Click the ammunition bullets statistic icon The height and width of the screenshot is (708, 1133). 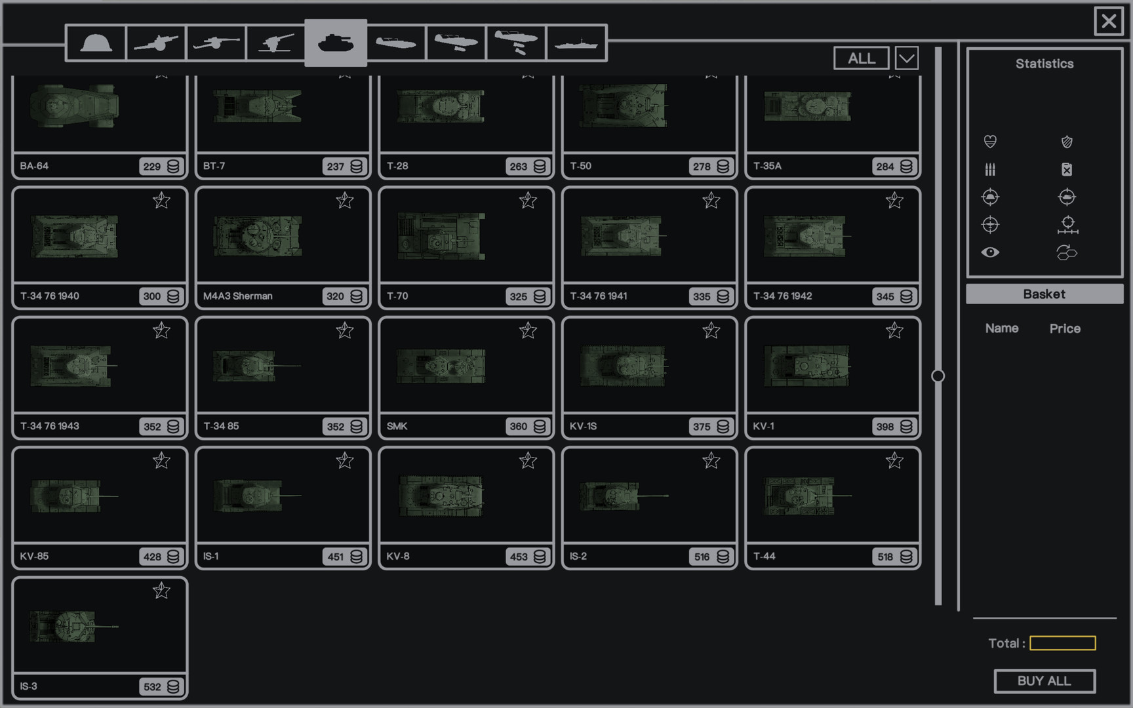990,170
